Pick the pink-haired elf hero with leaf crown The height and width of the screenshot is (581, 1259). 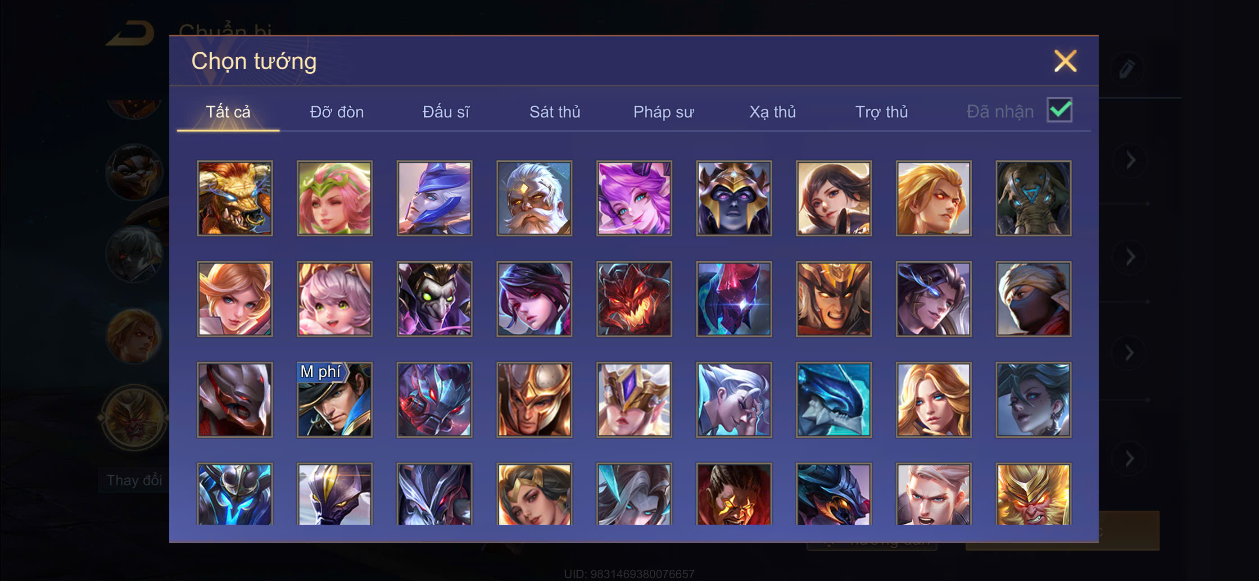click(334, 198)
